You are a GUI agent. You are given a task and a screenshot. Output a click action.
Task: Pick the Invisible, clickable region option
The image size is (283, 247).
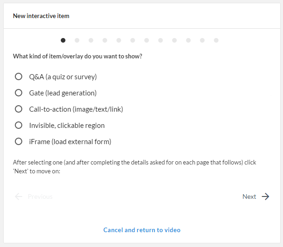click(19, 125)
